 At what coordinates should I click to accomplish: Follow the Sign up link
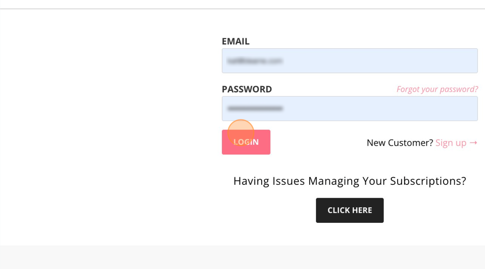[x=456, y=143]
